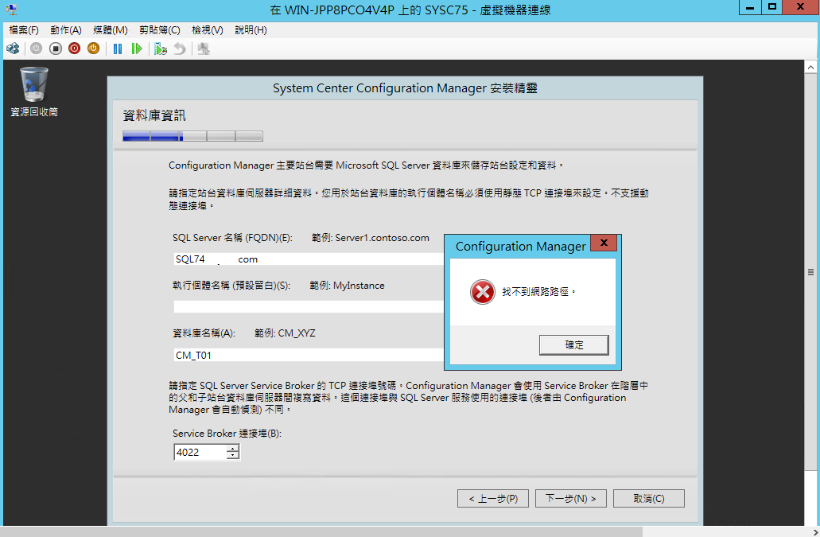Open the 檢視(V) menu

tap(208, 29)
